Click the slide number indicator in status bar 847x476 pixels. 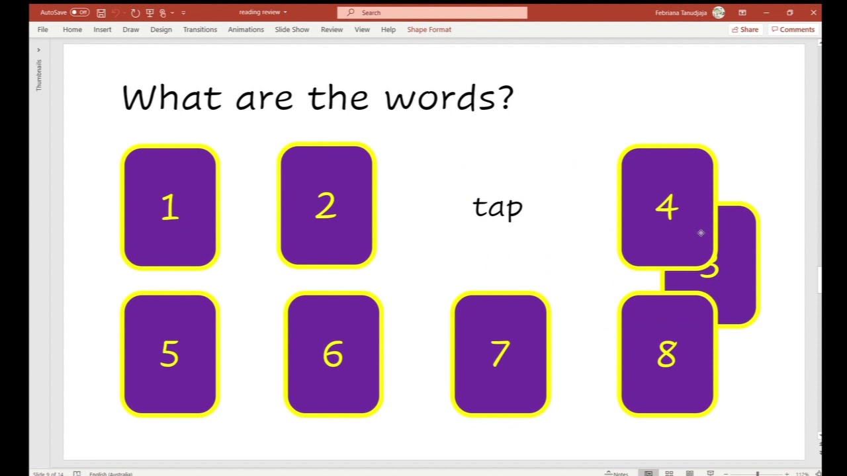(x=49, y=473)
